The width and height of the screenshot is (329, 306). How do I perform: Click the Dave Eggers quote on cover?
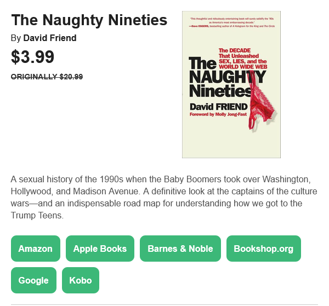tap(232, 22)
